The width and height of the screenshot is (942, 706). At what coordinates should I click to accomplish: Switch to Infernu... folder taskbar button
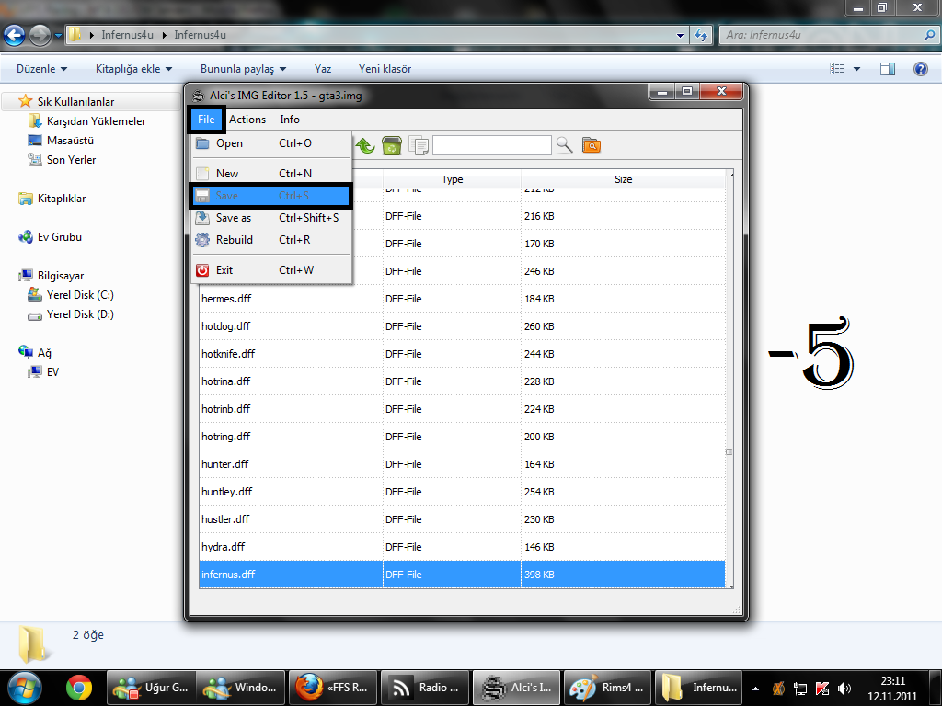pyautogui.click(x=699, y=688)
